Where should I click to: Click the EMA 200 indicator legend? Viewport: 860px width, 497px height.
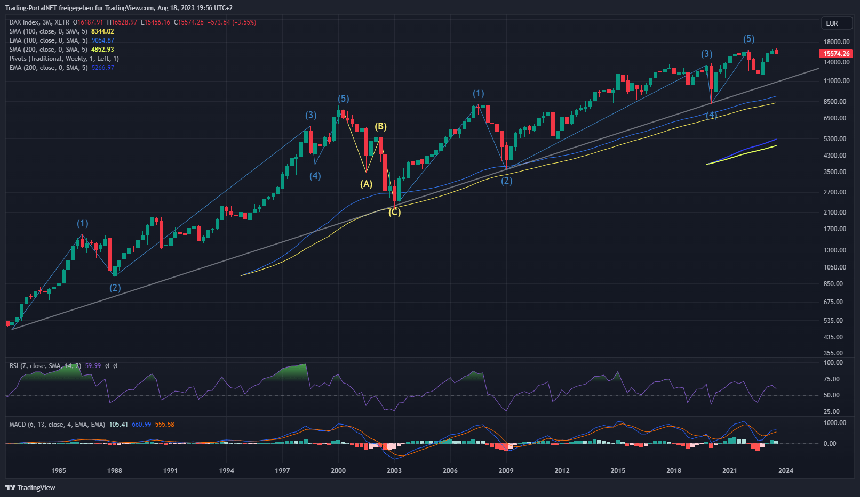click(x=48, y=68)
